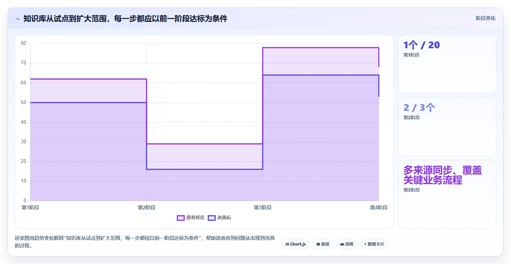511x264 pixels.
Task: Select the 进度 tag chip
Action: click(x=346, y=244)
